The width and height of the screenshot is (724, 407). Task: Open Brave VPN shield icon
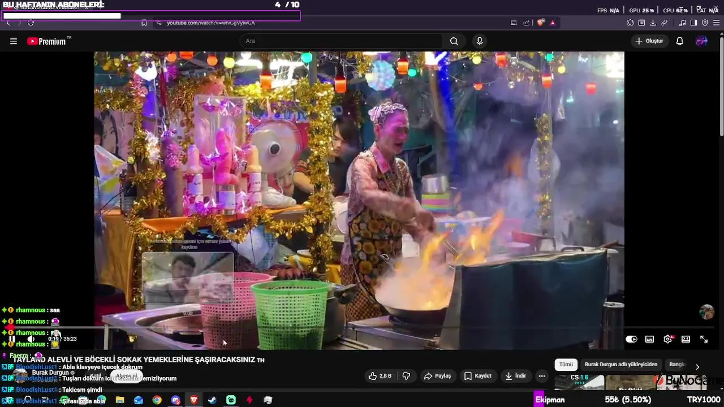(x=705, y=23)
